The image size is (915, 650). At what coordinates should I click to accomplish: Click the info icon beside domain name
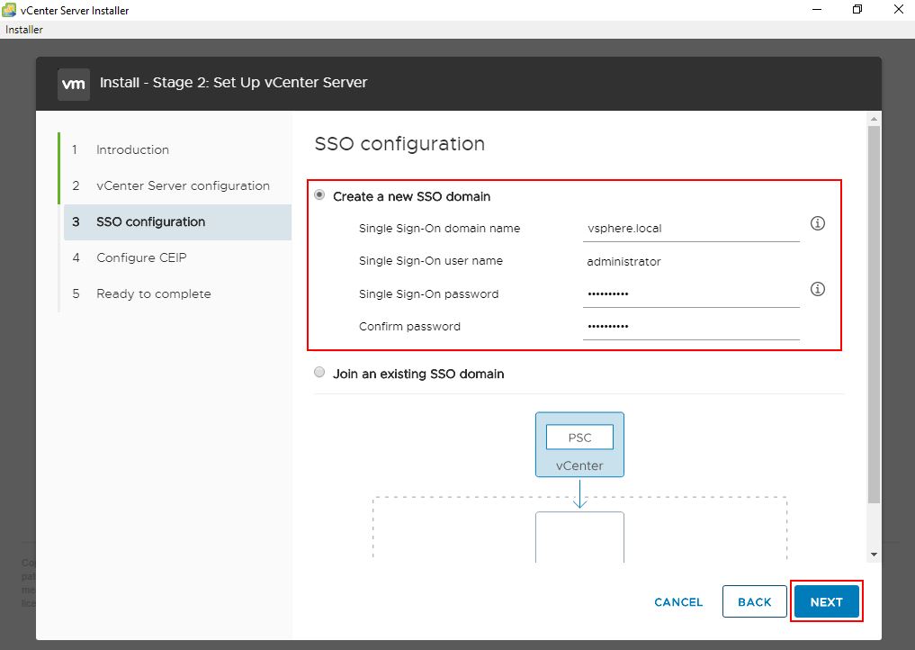(818, 223)
